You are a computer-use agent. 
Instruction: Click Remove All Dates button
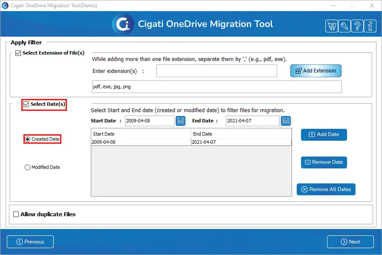[326, 189]
